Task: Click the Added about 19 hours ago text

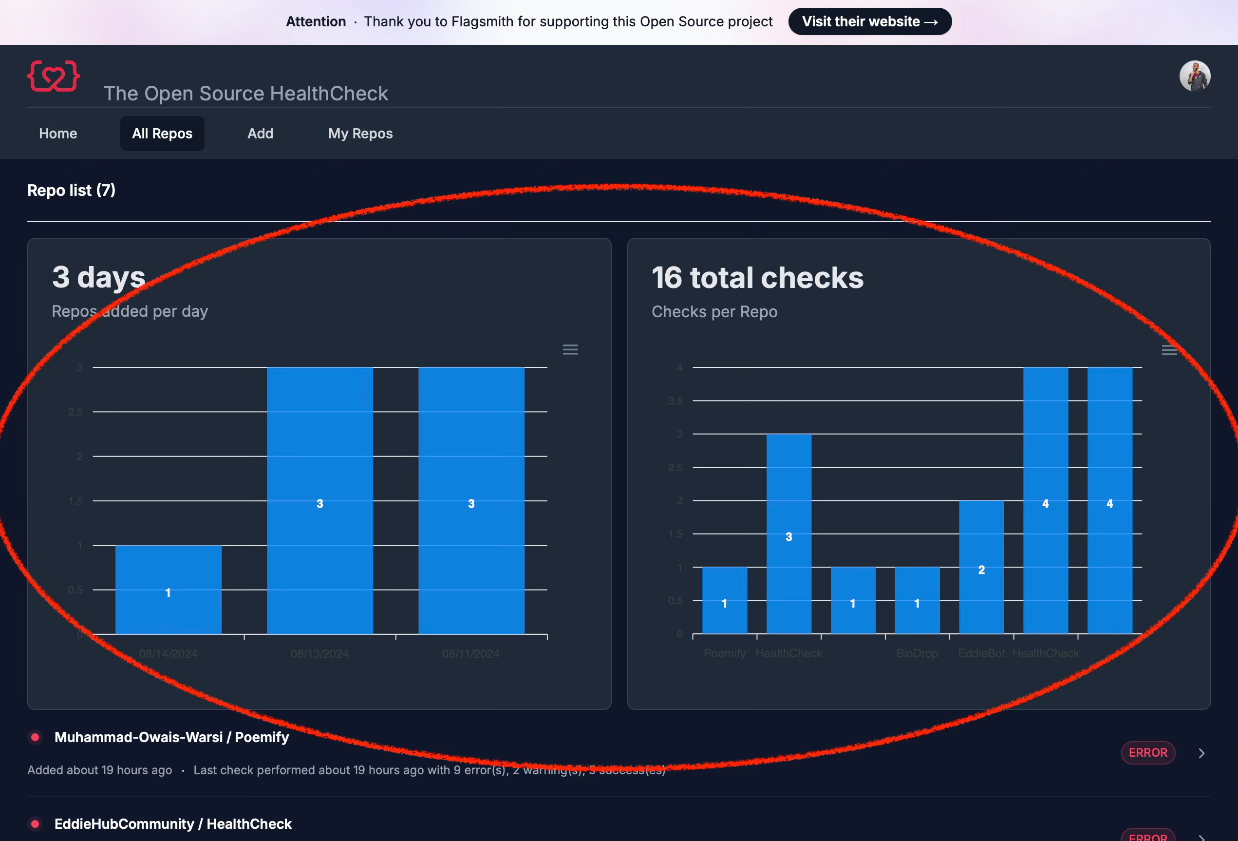Action: [x=100, y=770]
